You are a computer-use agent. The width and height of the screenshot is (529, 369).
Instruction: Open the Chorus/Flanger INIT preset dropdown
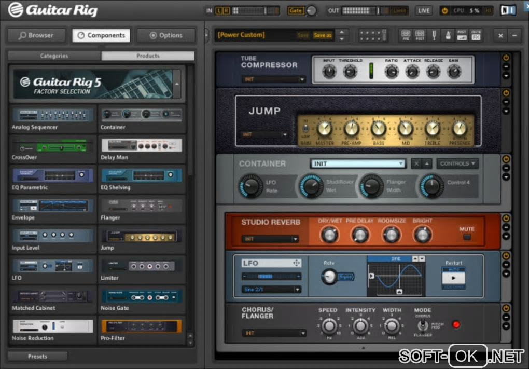point(274,333)
